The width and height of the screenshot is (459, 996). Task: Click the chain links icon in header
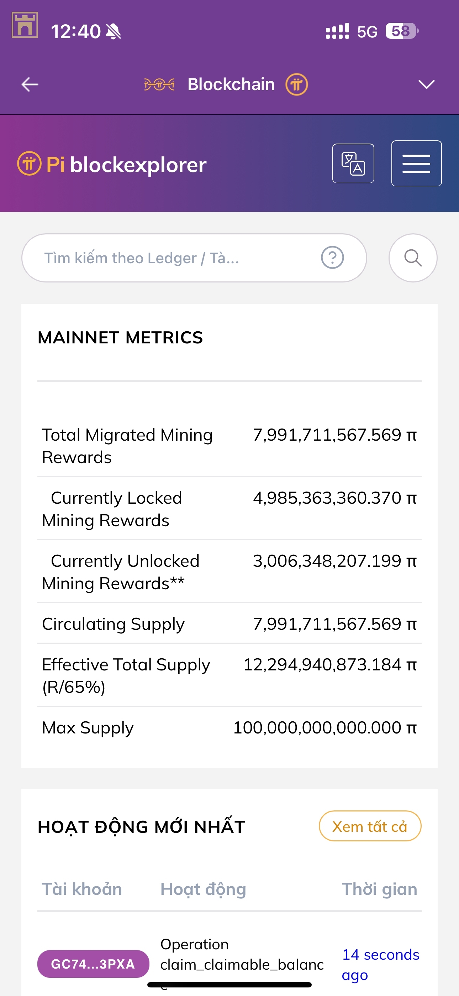click(159, 84)
